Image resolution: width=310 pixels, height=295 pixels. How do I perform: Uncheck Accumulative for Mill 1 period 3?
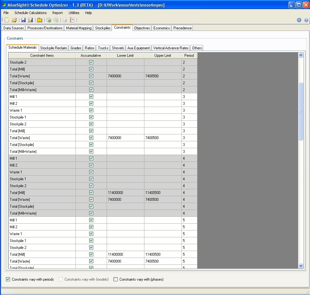[x=91, y=96]
